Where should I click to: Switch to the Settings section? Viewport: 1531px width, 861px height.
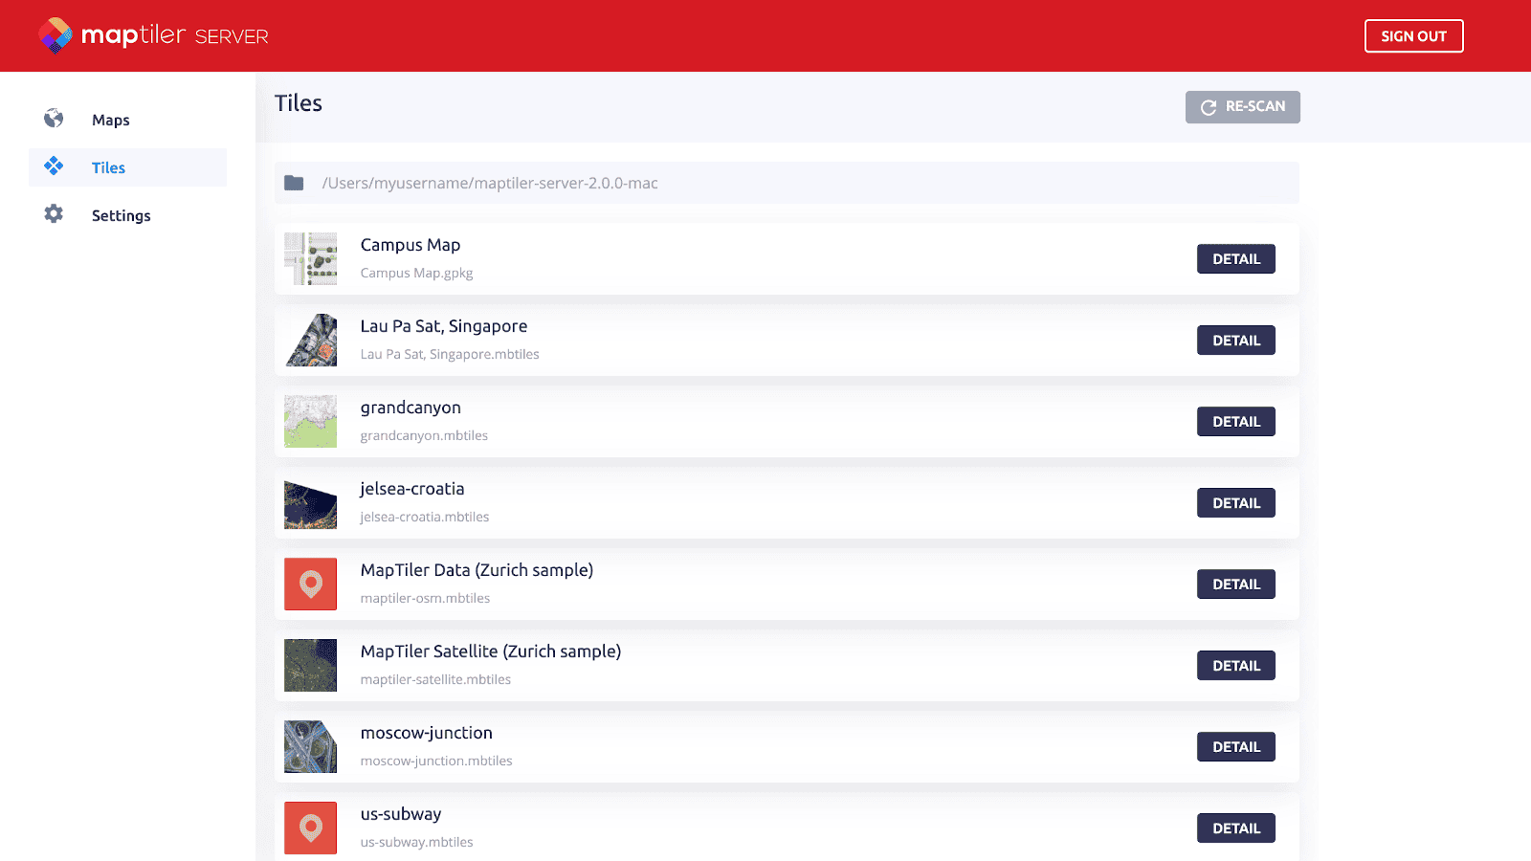(121, 214)
